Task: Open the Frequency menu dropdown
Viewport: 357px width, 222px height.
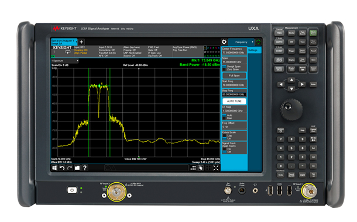Action: [x=241, y=42]
